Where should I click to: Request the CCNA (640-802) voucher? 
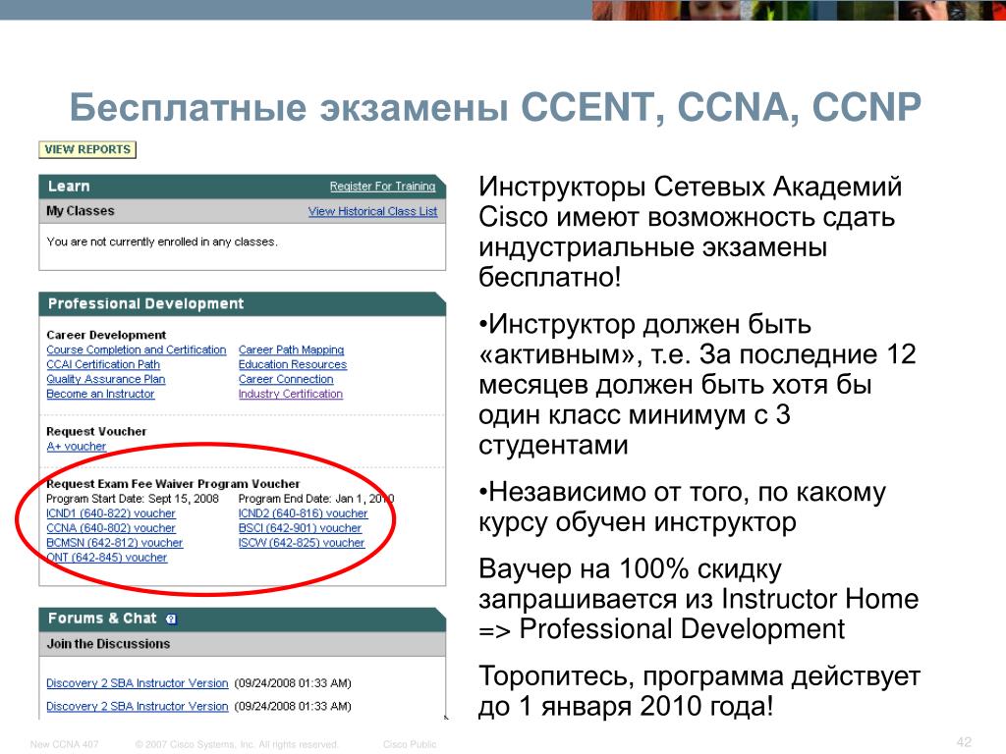[111, 528]
